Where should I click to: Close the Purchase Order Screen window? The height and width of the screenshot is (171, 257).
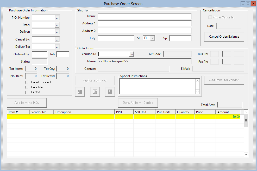253,4
